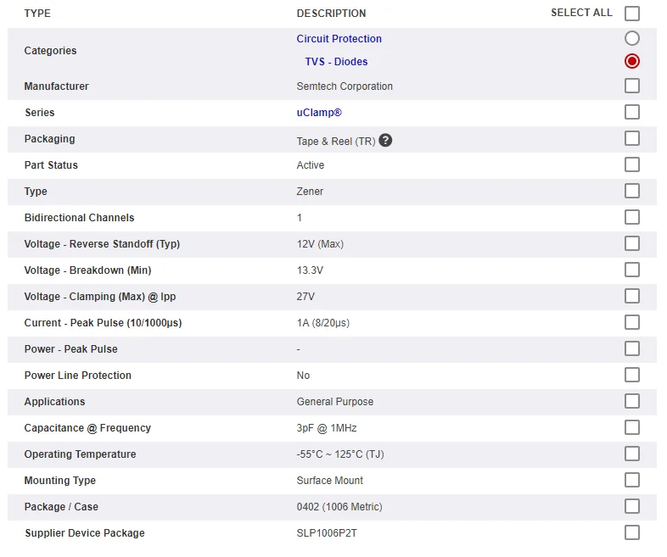Click the Active status value
The height and width of the screenshot is (557, 667).
[310, 164]
